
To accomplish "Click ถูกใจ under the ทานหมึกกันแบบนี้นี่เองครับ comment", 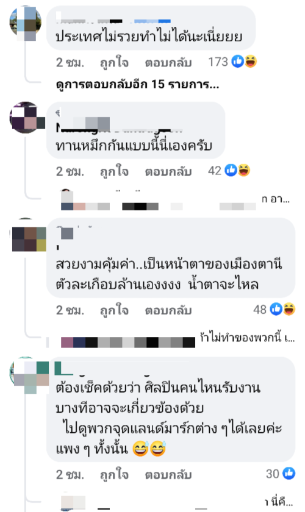I will tap(114, 171).
